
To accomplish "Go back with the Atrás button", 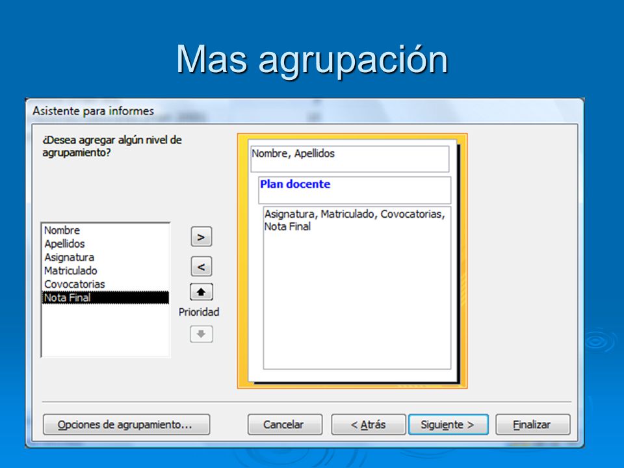I will pos(368,424).
